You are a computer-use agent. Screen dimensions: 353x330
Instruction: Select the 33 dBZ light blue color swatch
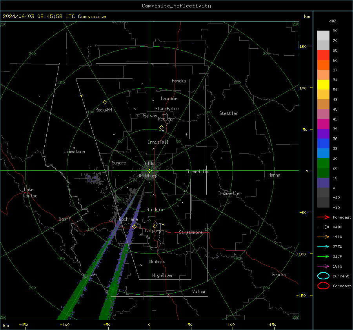[x=323, y=153]
